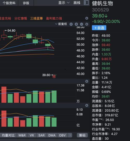Click the 流通值 203.80亿 row
Screen dimensions: 130x141
tap(105, 110)
